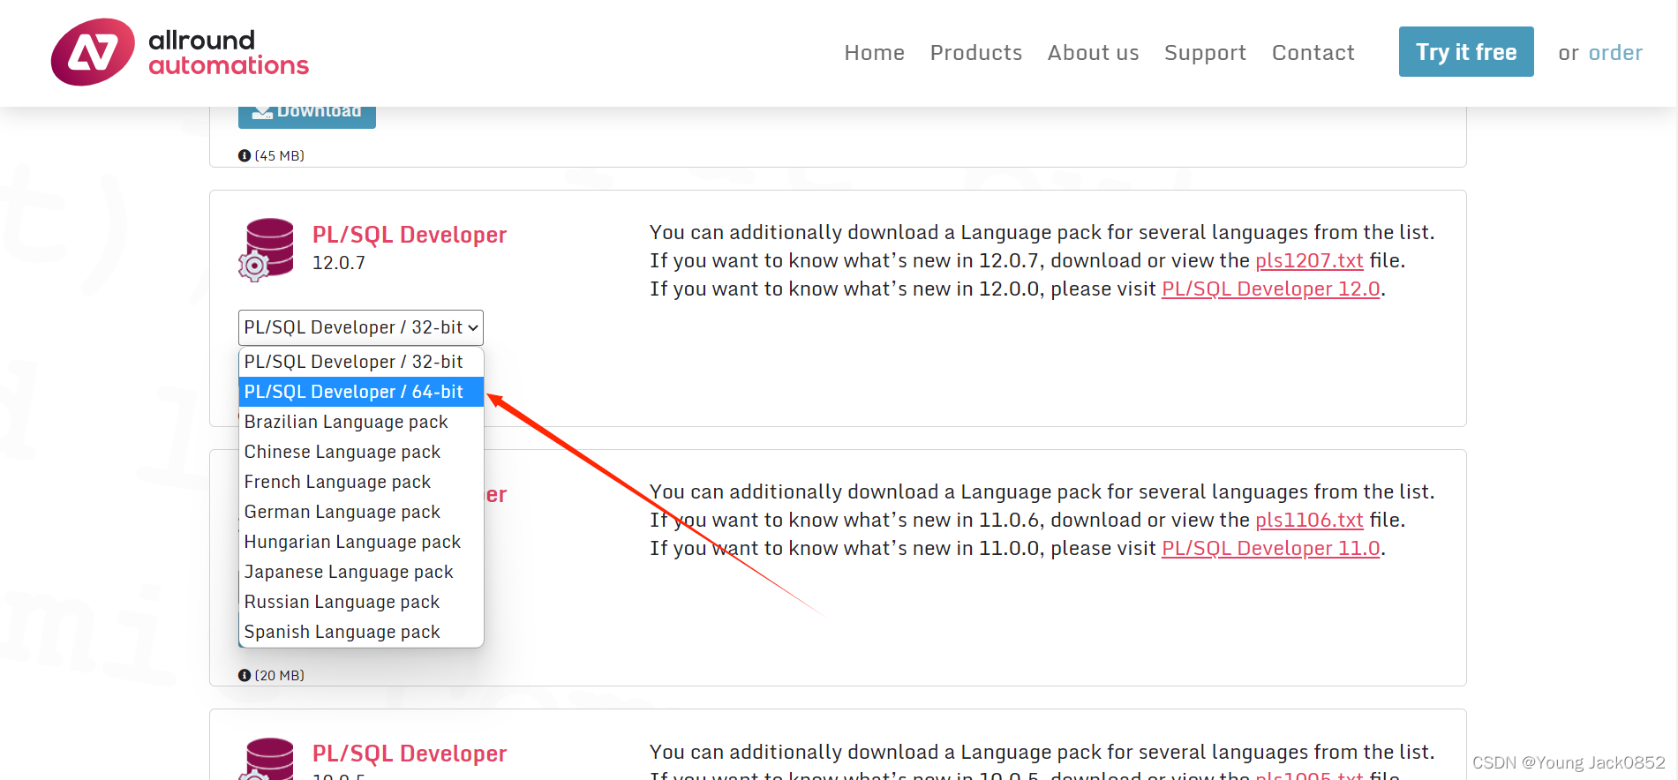
Task: Select PL/SQL Developer / 32-bit option in list
Action: click(361, 362)
